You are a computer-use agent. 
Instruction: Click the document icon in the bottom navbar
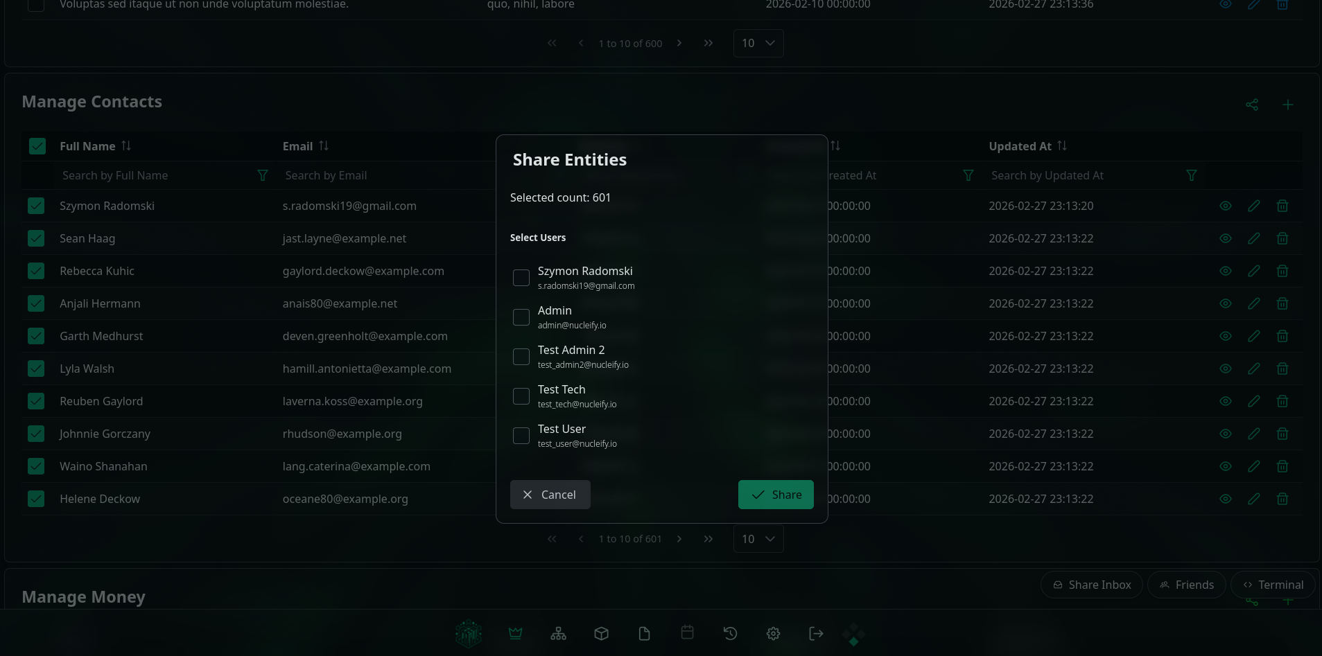[644, 633]
